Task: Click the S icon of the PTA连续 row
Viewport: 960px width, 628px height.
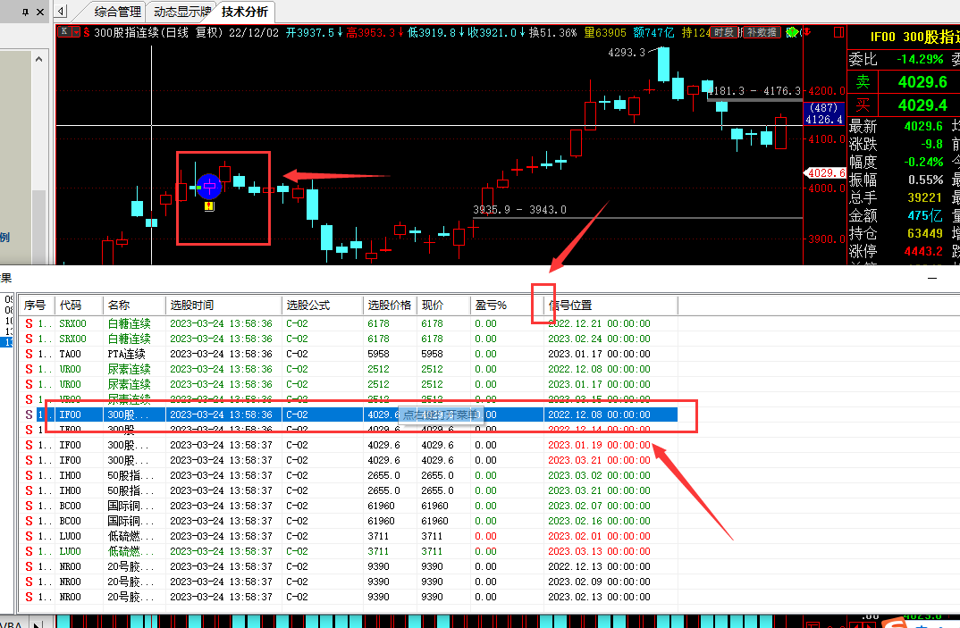Action: click(29, 354)
